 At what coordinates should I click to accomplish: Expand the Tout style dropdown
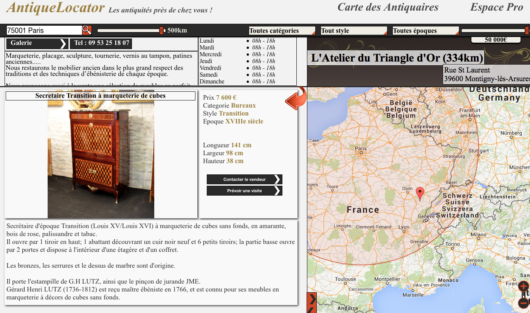(353, 31)
